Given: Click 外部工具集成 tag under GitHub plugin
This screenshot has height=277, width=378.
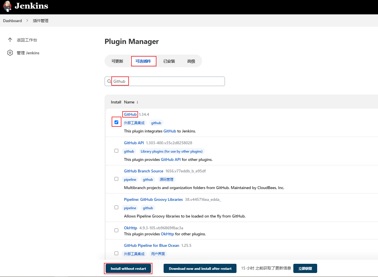Looking at the screenshot, I should pos(134,123).
